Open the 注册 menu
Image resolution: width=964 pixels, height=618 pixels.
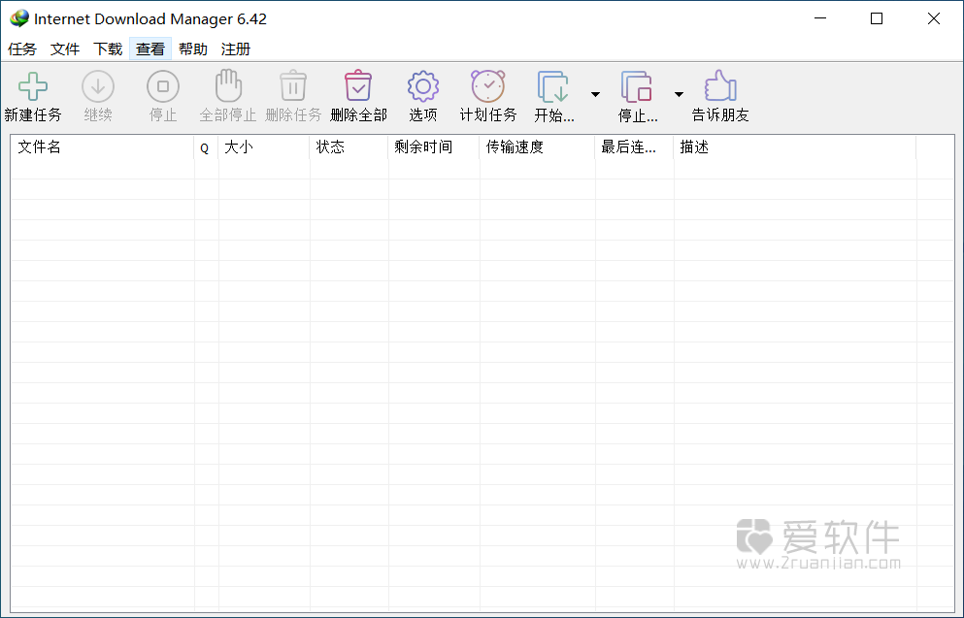(x=236, y=49)
